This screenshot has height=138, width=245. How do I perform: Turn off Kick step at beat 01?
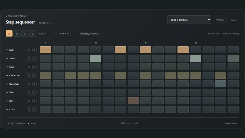pyautogui.click(x=46, y=50)
